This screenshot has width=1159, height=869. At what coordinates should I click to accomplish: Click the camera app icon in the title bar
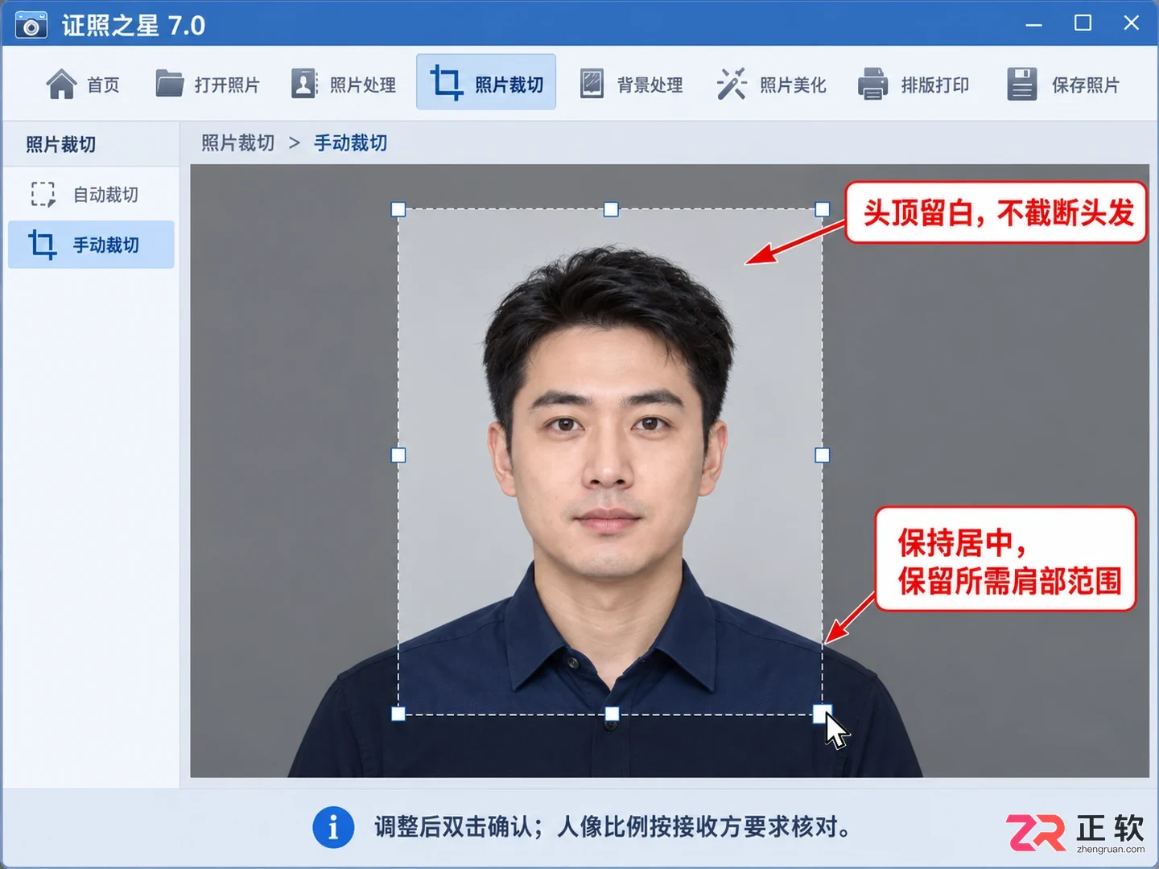[31, 25]
